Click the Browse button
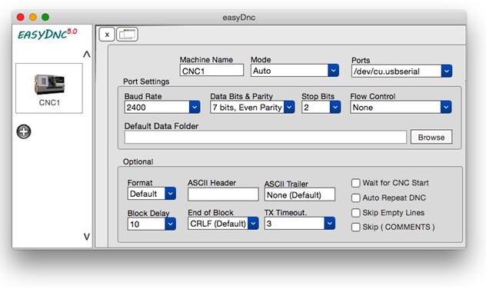 coord(431,137)
